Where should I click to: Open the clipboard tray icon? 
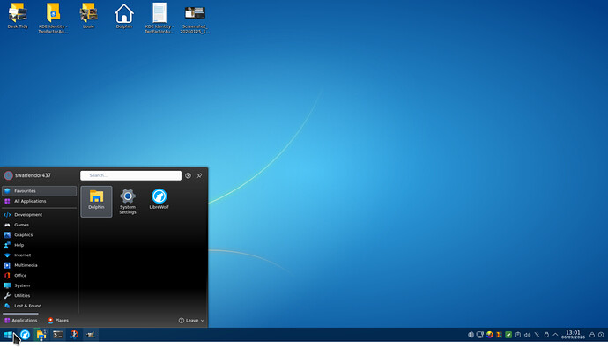click(518, 335)
